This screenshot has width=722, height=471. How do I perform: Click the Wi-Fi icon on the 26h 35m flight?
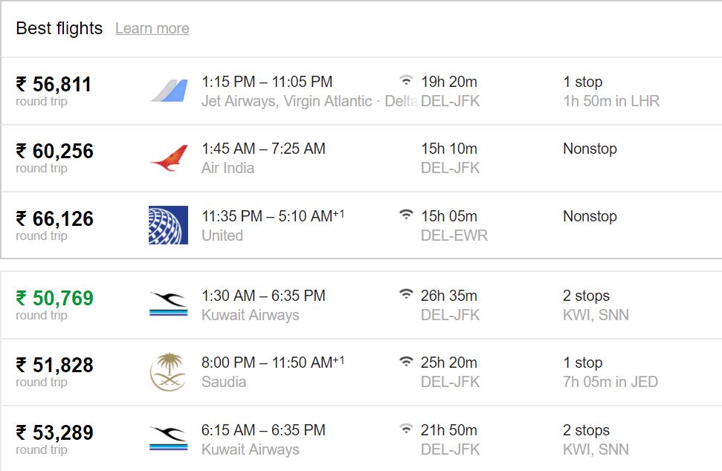tap(406, 294)
